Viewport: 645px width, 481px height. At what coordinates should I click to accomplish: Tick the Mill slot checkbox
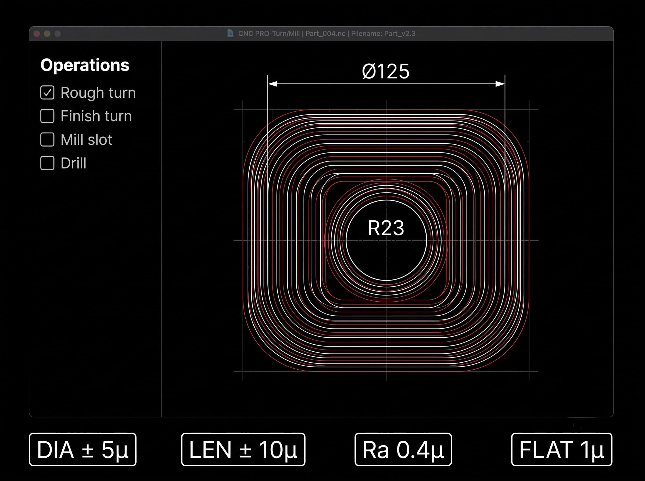tap(47, 140)
